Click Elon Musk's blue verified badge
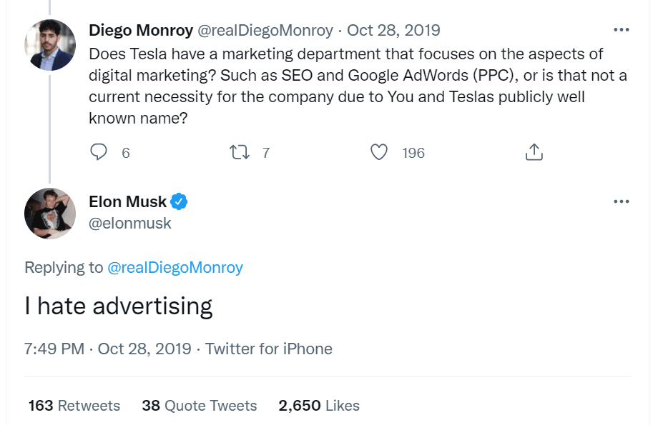 180,201
